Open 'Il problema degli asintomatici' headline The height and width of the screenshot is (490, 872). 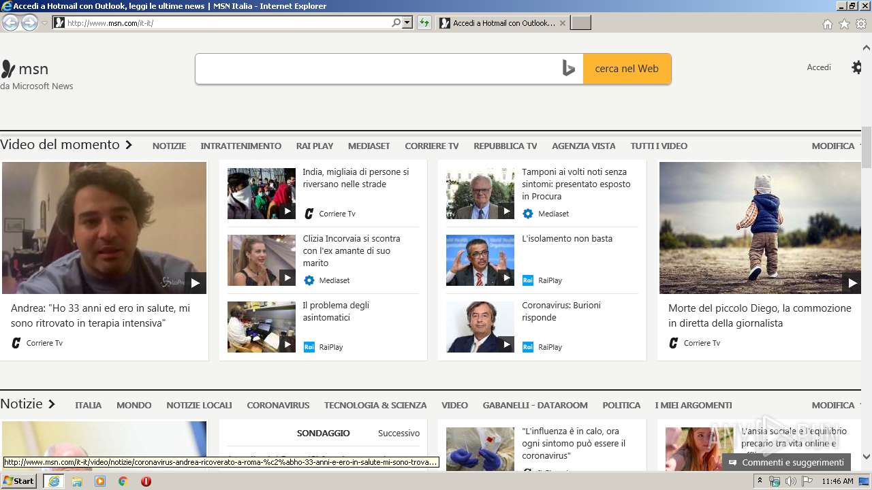pos(336,312)
